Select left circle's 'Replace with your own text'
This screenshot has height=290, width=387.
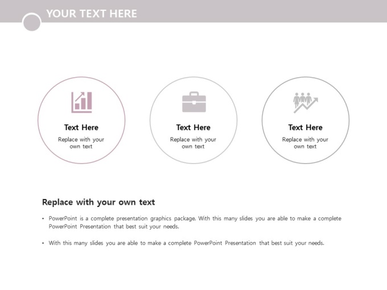pos(81,143)
